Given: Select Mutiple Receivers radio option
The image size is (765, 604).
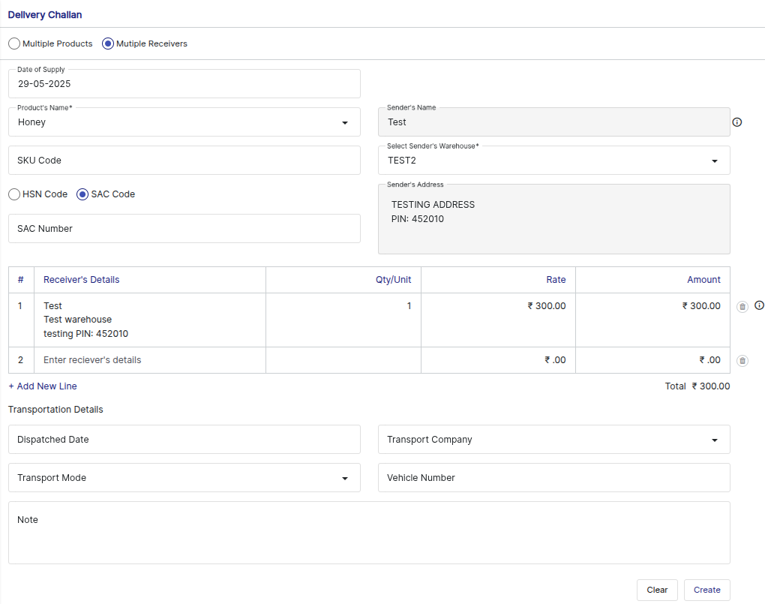Looking at the screenshot, I should tap(108, 44).
